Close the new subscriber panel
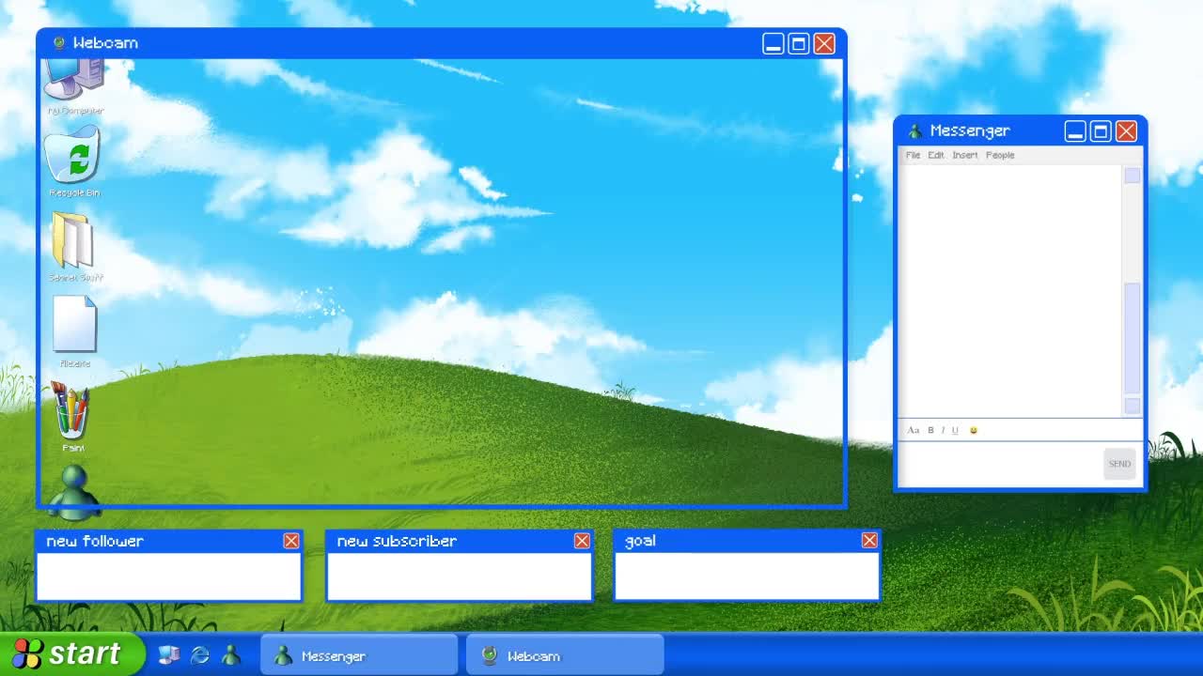 pyautogui.click(x=582, y=541)
